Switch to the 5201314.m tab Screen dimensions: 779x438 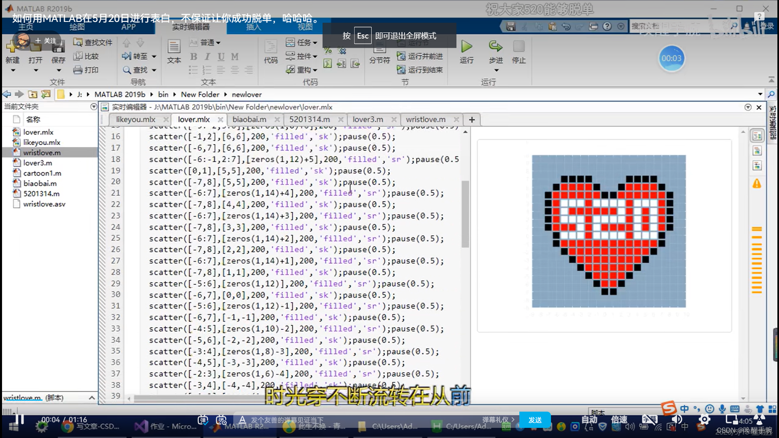click(310, 119)
